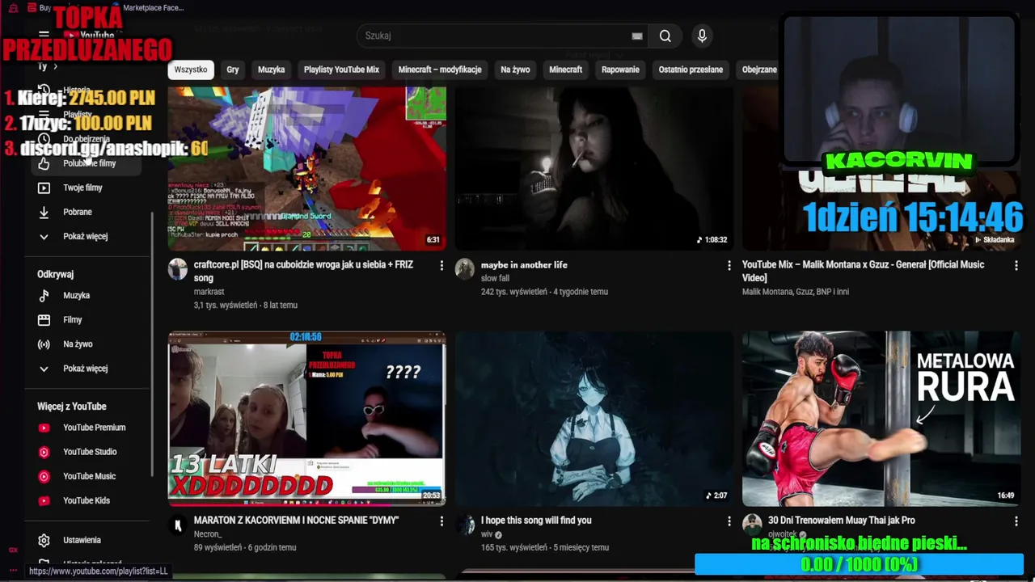Open the maybe in another life title

coord(524,265)
